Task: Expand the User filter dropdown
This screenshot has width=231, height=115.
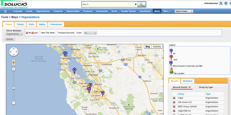Action: coord(90,33)
